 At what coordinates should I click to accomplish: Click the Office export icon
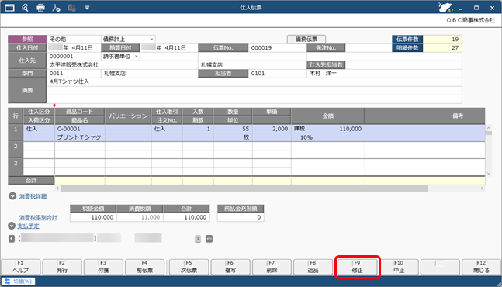click(71, 7)
